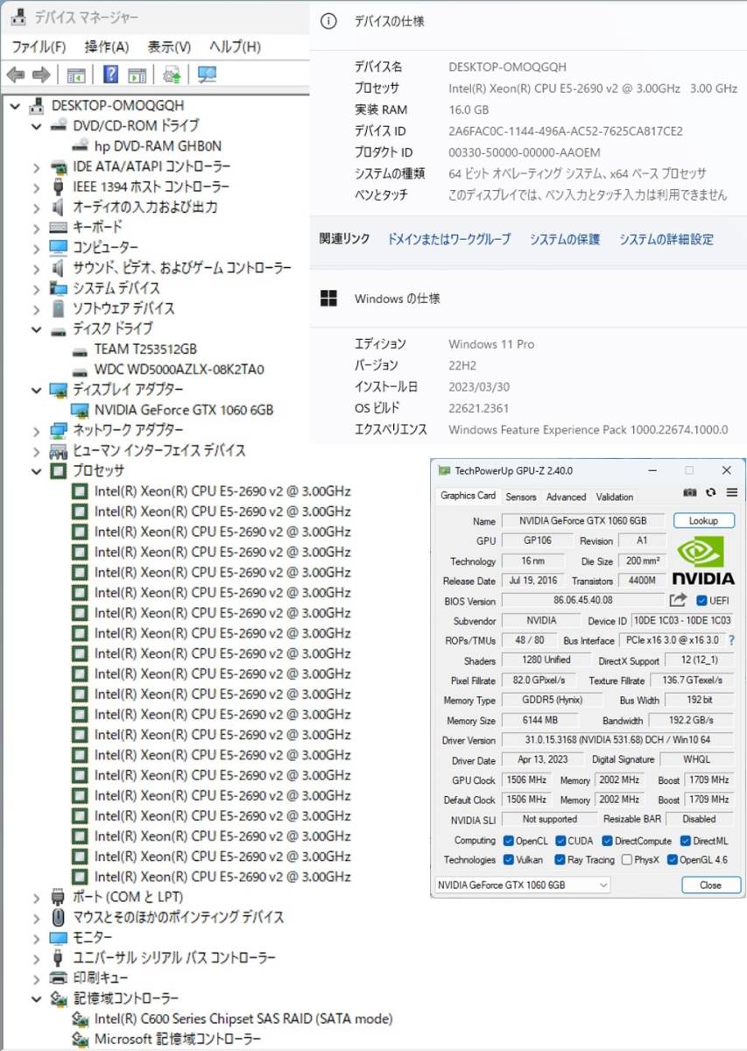Click the back arrow in Device Manager toolbar
Viewport: 747px width, 1051px height.
tap(16, 74)
